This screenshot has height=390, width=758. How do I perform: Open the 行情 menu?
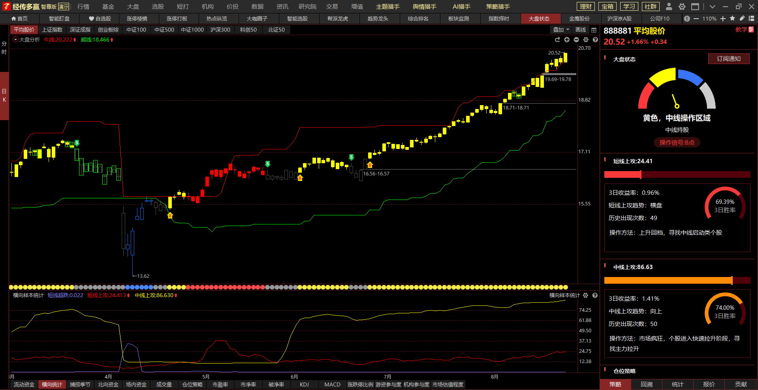(83, 7)
